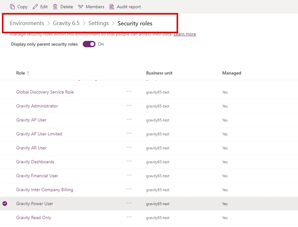Open the Gravity AP User role
The height and width of the screenshot is (227, 298).
click(31, 120)
